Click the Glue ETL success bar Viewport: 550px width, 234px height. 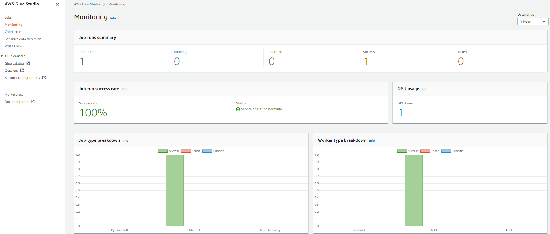pyautogui.click(x=175, y=191)
